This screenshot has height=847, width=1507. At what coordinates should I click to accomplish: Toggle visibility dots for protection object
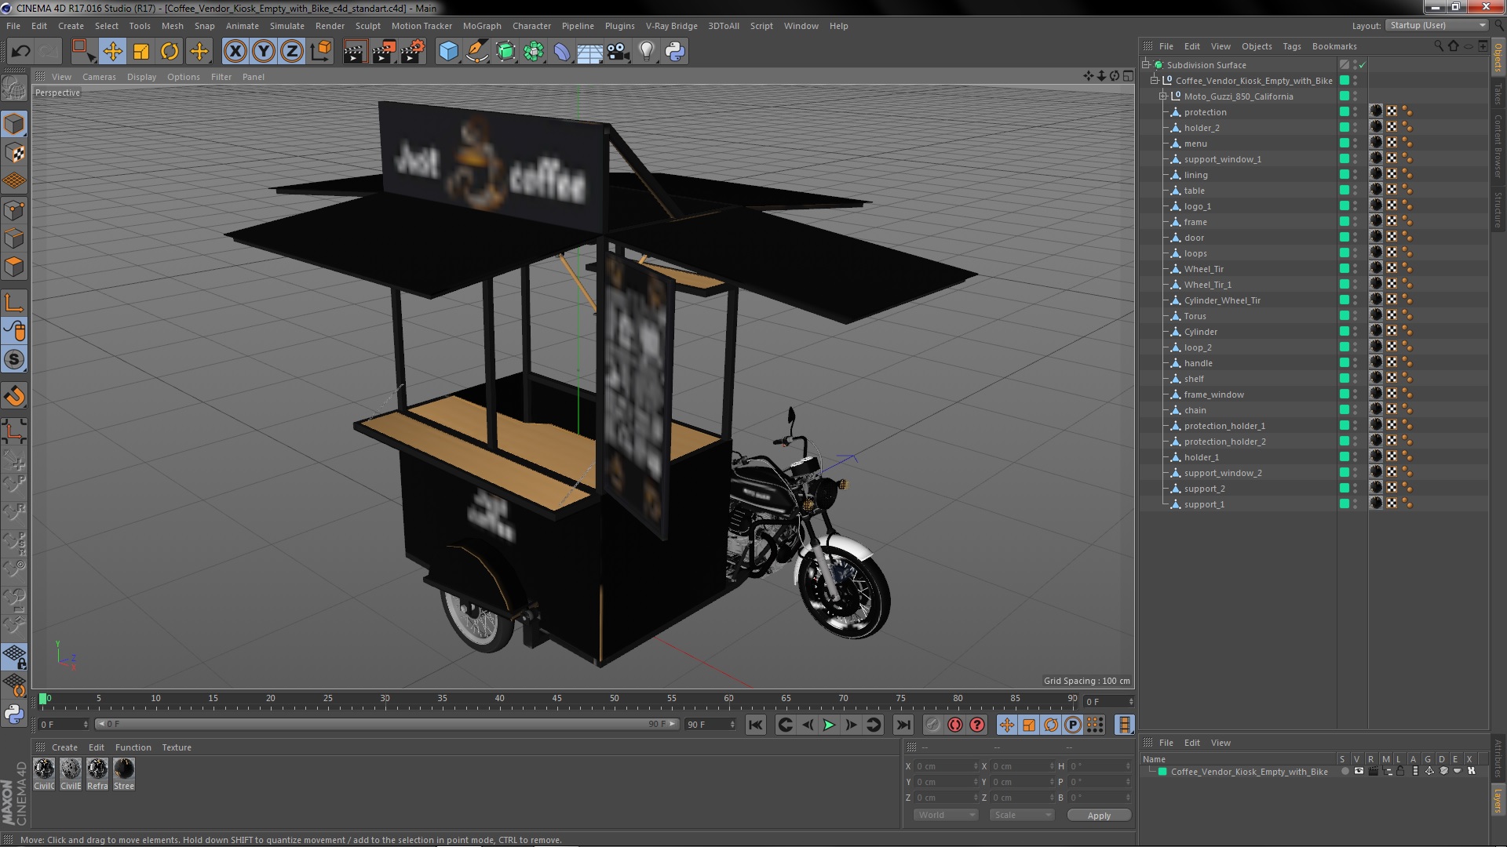click(1355, 111)
